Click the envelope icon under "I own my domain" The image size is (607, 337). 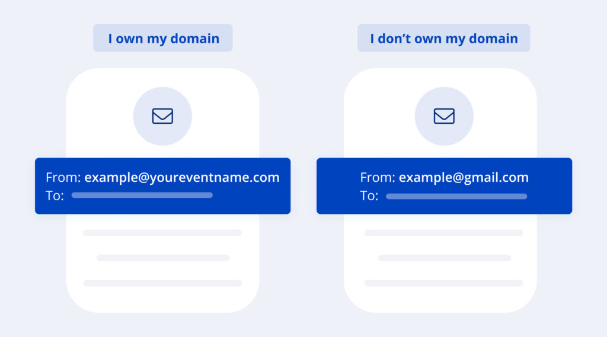point(162,116)
